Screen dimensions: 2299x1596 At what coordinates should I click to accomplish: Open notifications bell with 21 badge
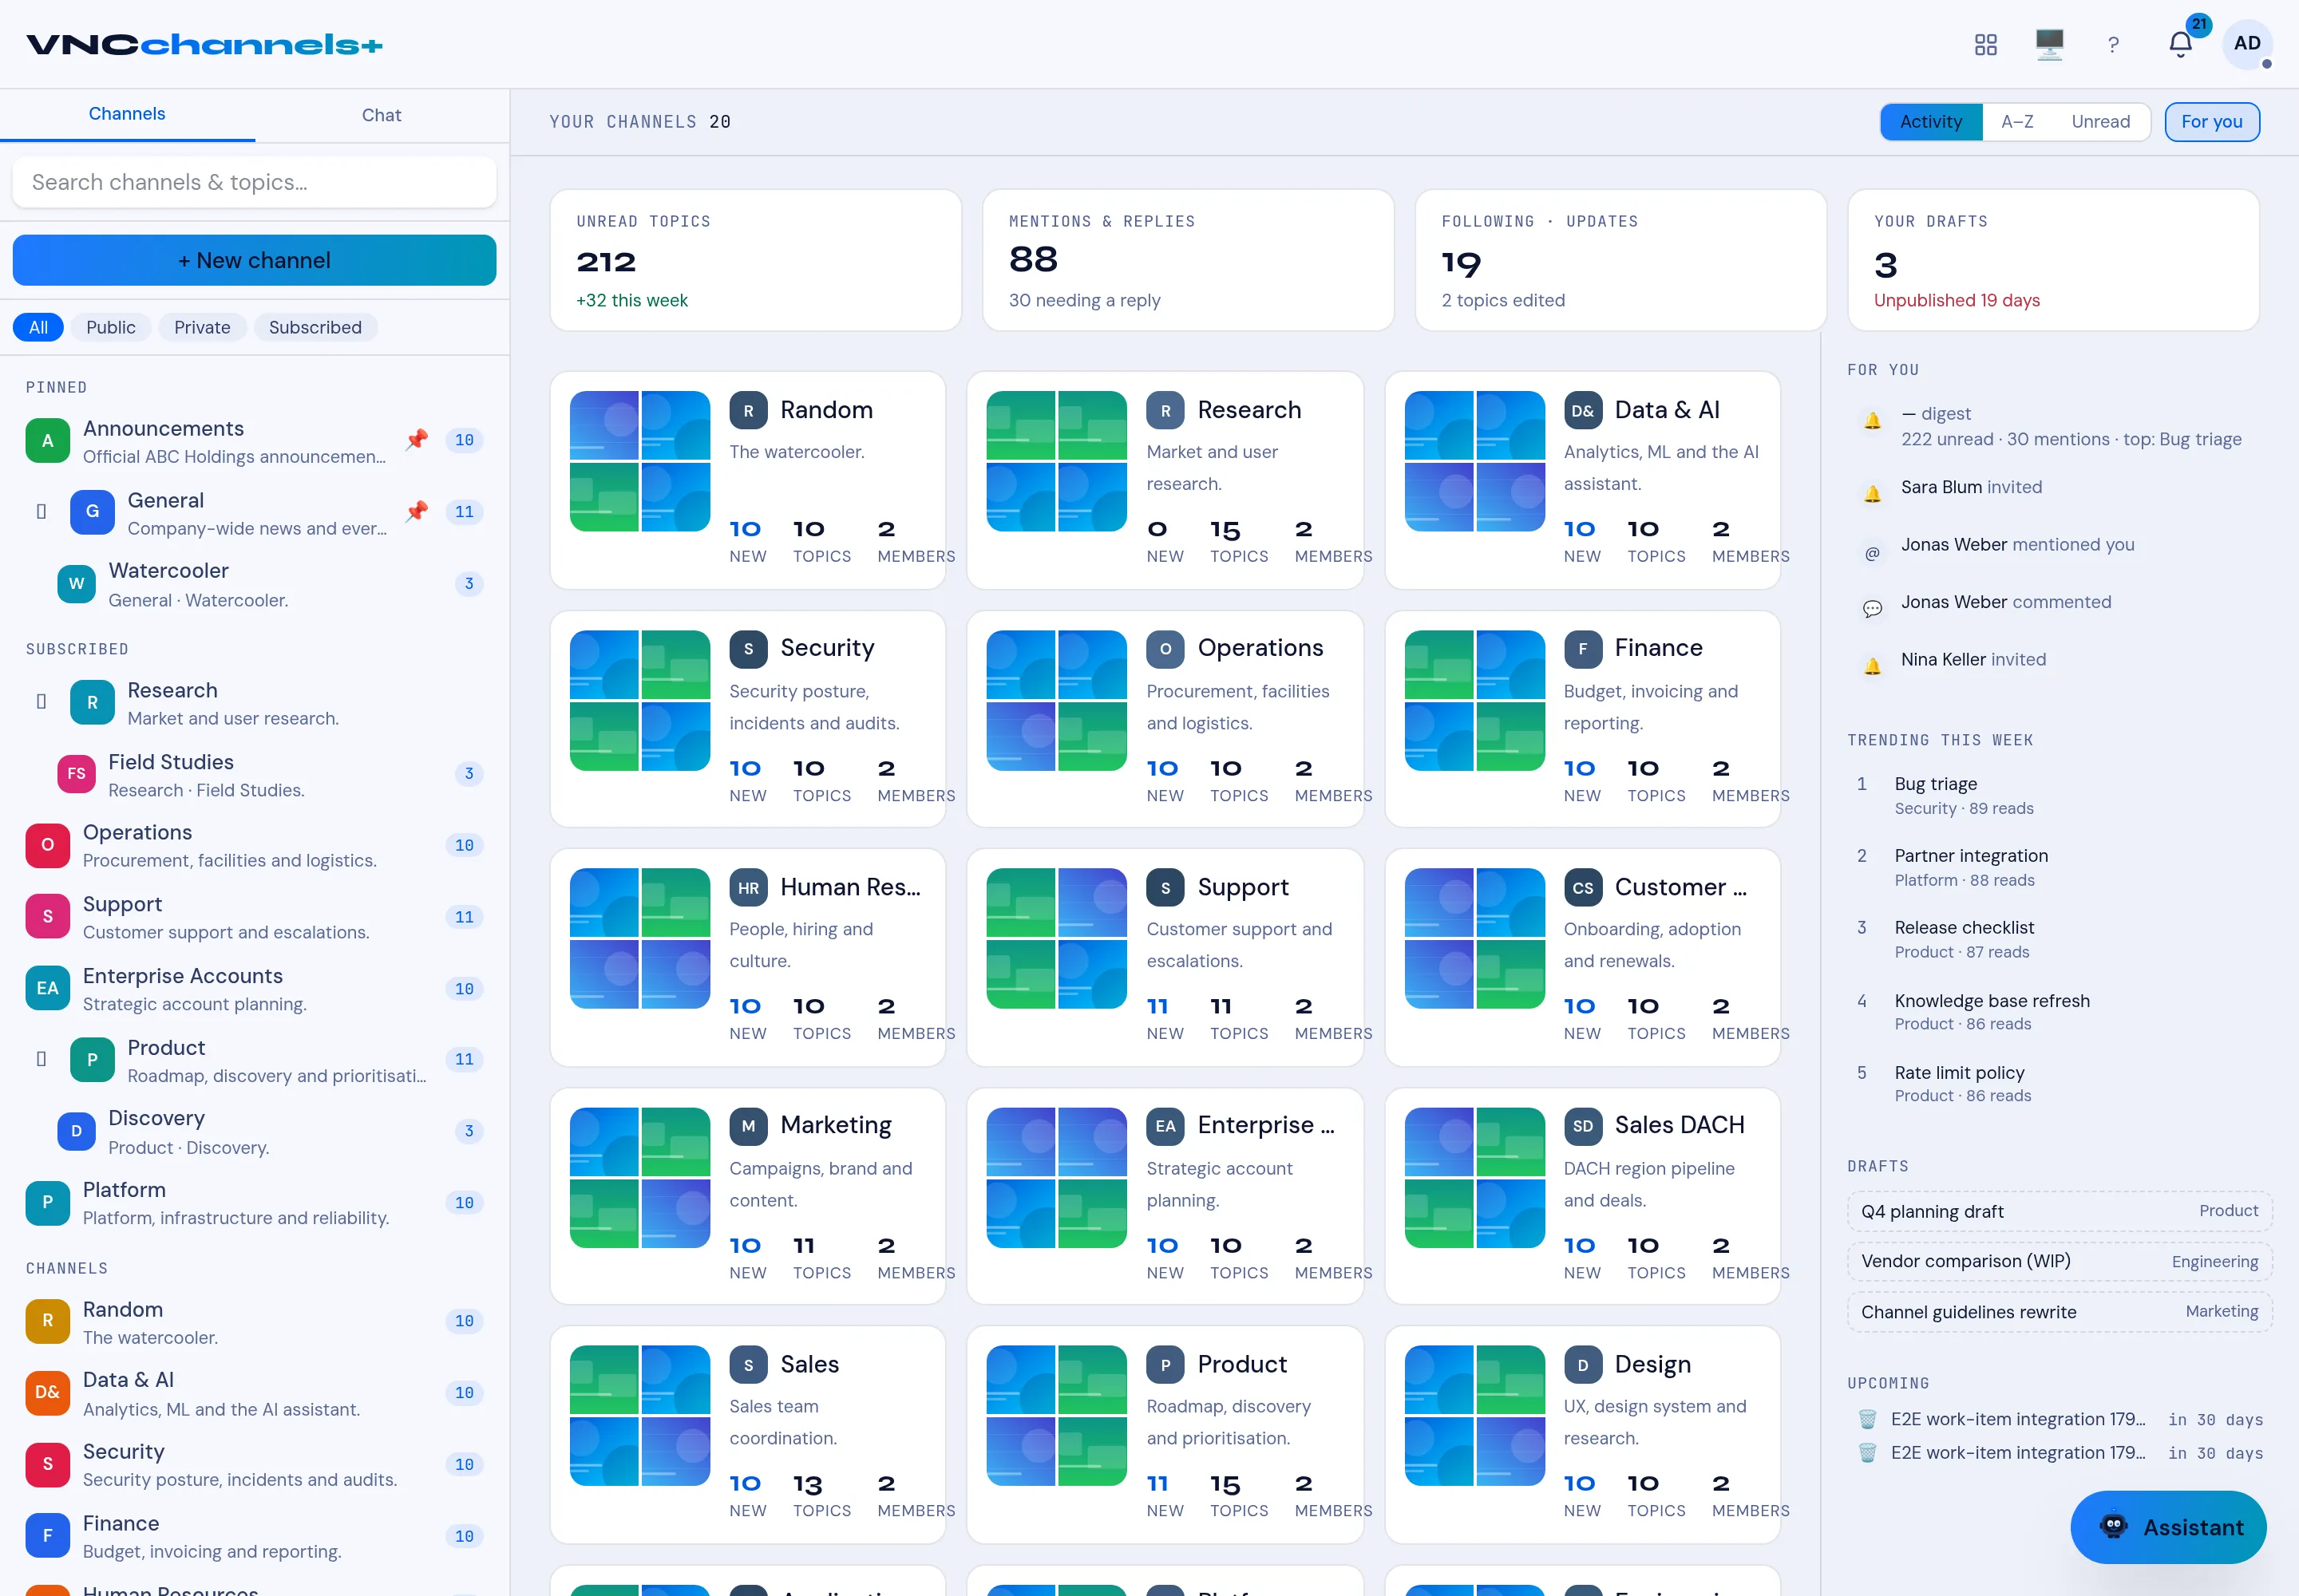tap(2181, 44)
